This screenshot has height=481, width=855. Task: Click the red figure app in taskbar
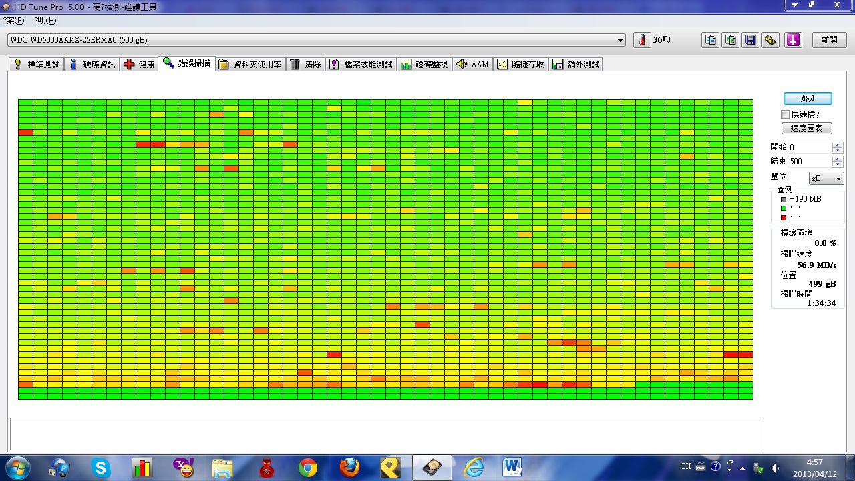click(x=267, y=468)
